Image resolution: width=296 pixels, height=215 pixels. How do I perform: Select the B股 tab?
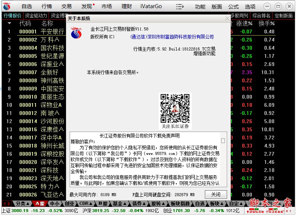click(x=103, y=204)
